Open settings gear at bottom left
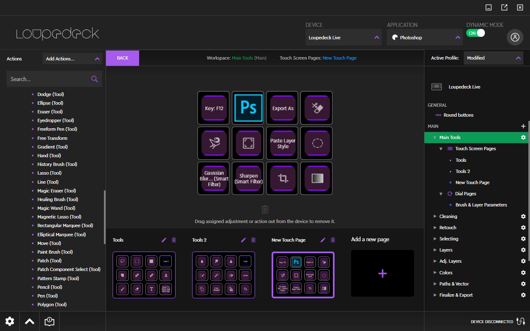This screenshot has height=331, width=530. point(10,321)
